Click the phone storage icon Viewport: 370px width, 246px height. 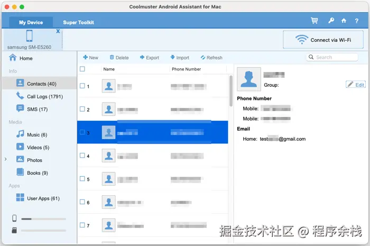(x=14, y=218)
